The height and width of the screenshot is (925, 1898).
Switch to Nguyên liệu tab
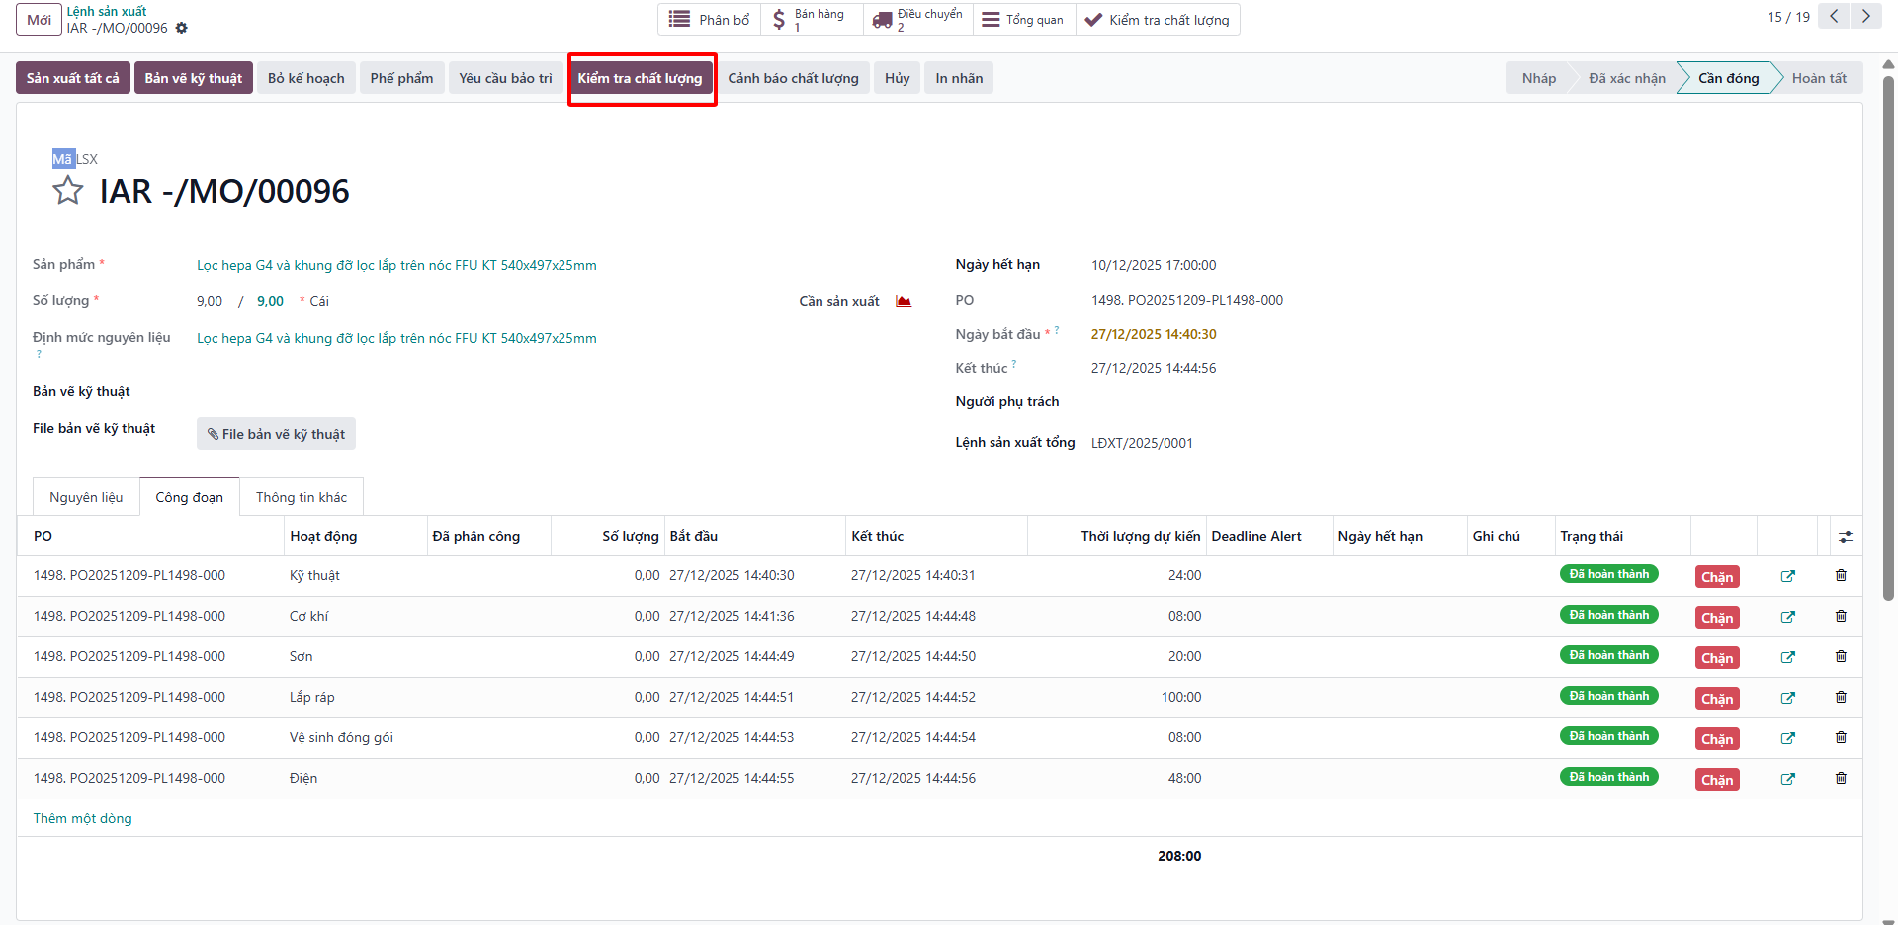87,497
